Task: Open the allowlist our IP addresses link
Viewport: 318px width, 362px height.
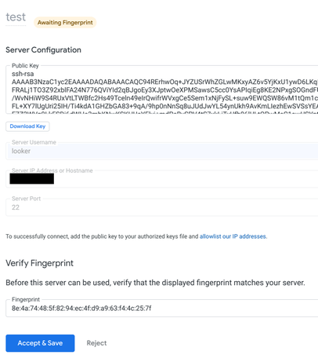Action: [233, 236]
